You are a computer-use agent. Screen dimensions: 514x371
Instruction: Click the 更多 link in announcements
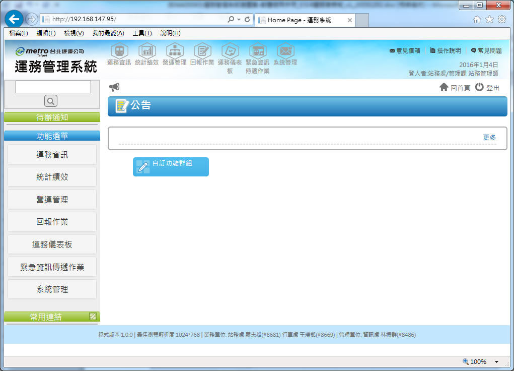pyautogui.click(x=489, y=137)
